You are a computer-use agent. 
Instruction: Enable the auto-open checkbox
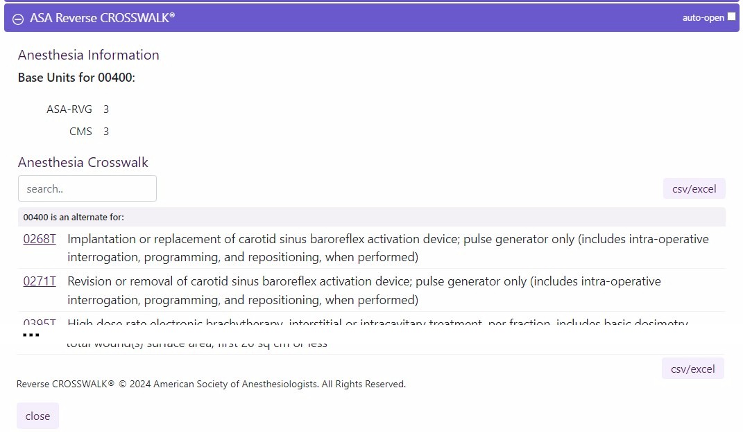732,17
